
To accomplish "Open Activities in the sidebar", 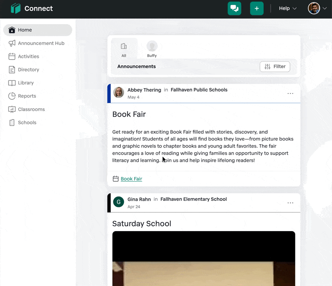I will (38, 57).
